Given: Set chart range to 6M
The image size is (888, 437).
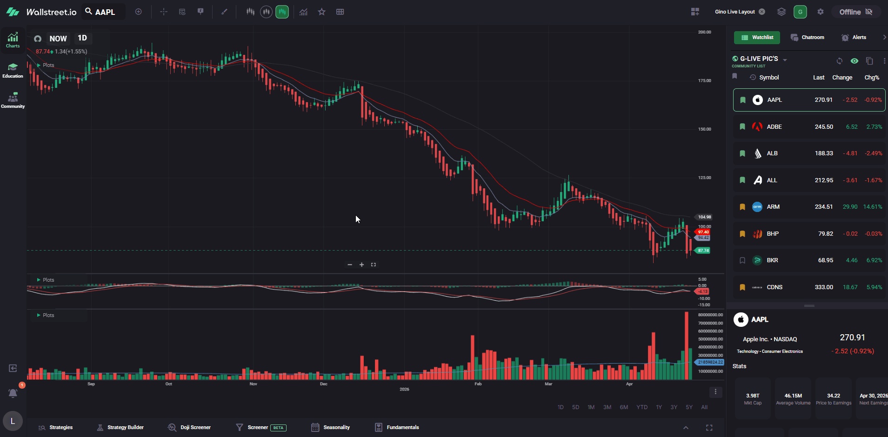Looking at the screenshot, I should coord(624,407).
